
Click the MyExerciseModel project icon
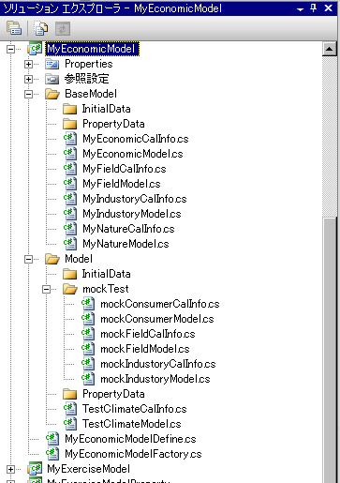coord(35,469)
